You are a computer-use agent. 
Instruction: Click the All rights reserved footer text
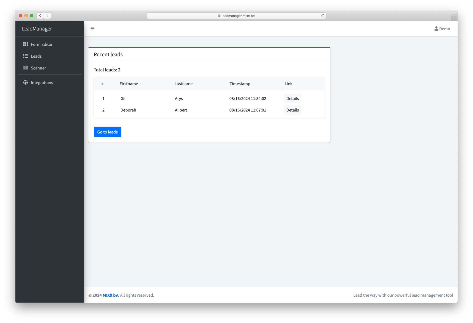[x=137, y=295]
